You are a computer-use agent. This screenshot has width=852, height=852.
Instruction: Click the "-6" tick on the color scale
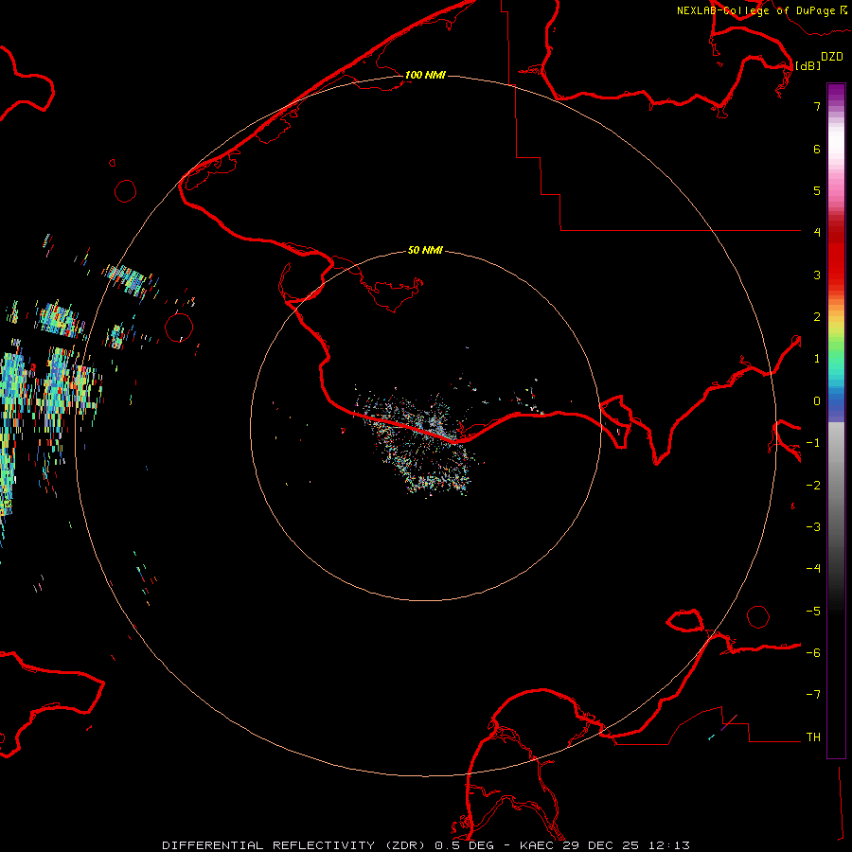813,653
